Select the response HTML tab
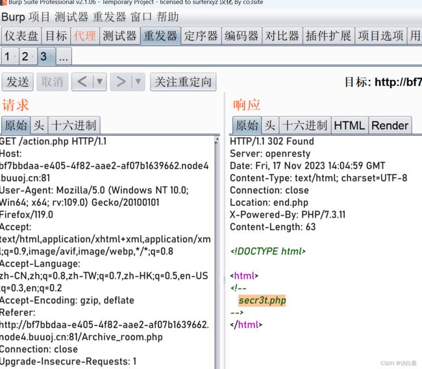 pyautogui.click(x=349, y=125)
